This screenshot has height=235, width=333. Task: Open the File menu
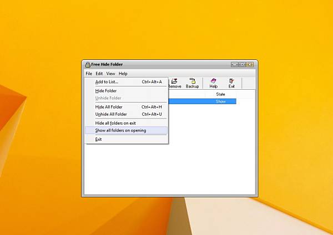[x=89, y=74]
